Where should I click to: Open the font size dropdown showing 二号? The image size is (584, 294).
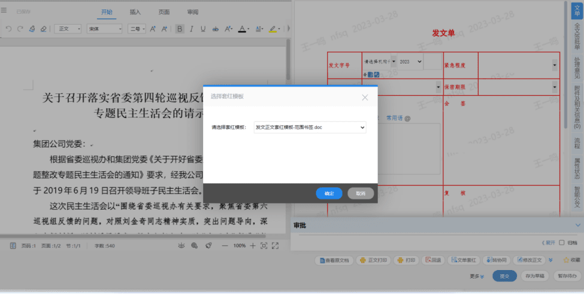click(x=137, y=29)
